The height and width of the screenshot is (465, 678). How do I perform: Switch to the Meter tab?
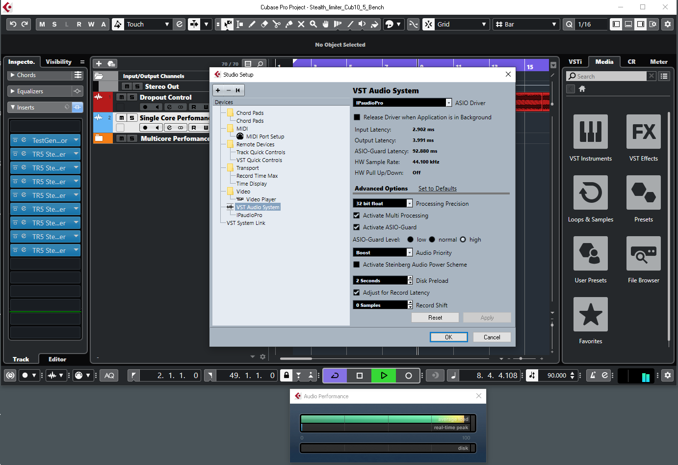(x=659, y=62)
